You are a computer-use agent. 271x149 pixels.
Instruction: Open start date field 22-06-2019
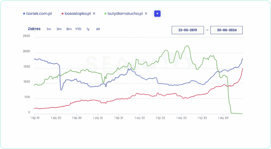pyautogui.click(x=188, y=30)
